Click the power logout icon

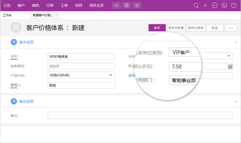[x=234, y=5]
